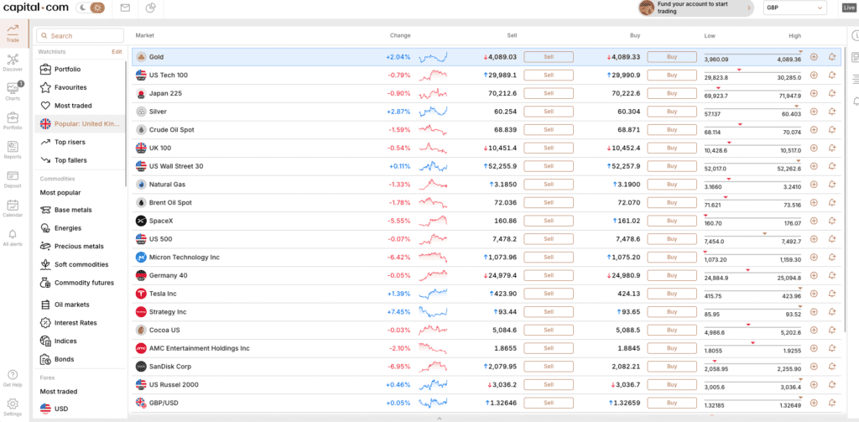
Task: Open the Discover section
Action: 13,62
